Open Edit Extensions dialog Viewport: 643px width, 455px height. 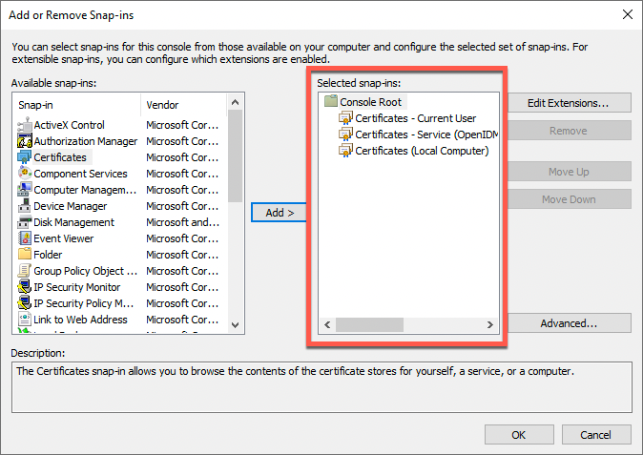(x=569, y=102)
